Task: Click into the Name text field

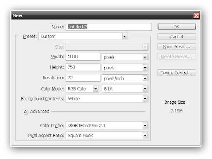Action: pos(109,27)
